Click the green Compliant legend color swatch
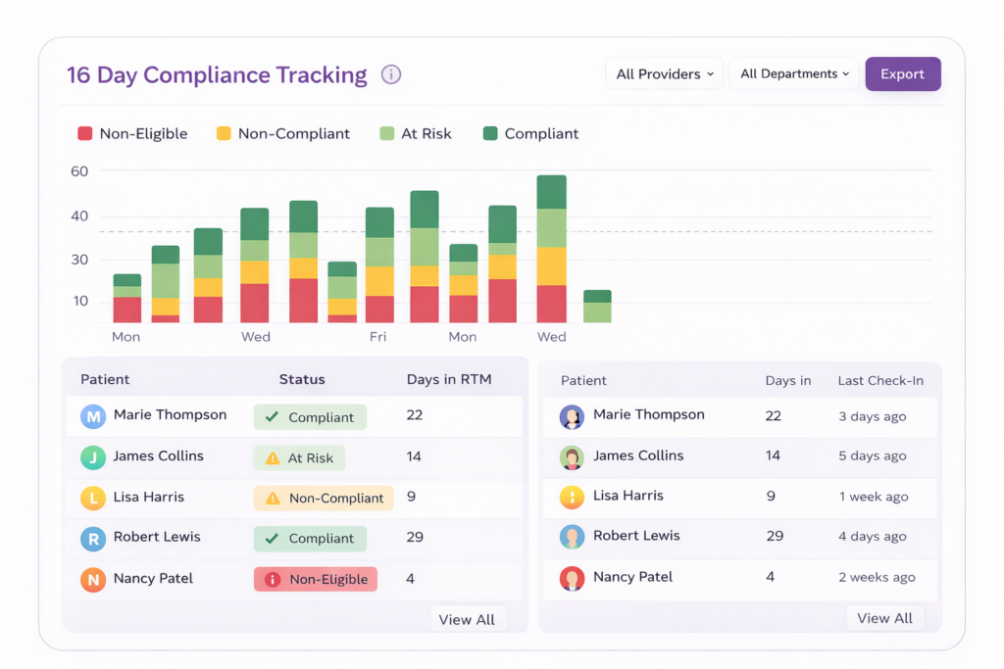 pos(490,133)
